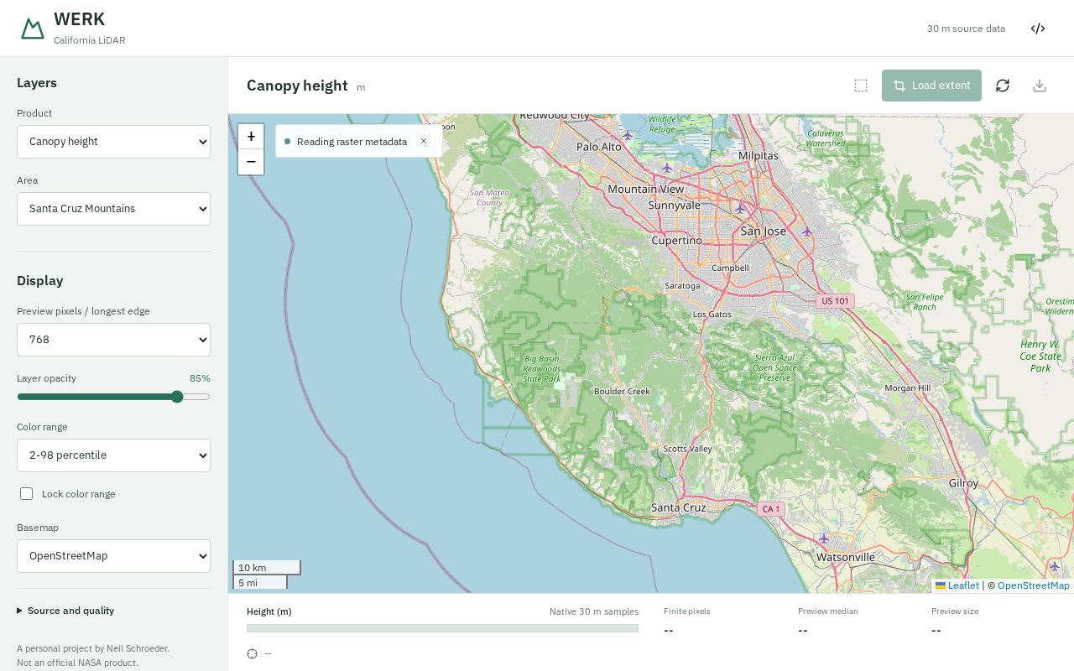Click the Load extent button

click(931, 86)
